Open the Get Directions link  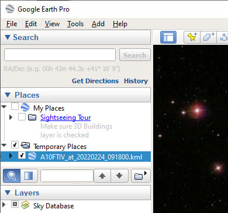pos(95,81)
